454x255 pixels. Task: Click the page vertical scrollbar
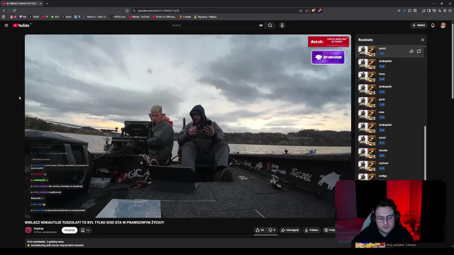click(452, 60)
